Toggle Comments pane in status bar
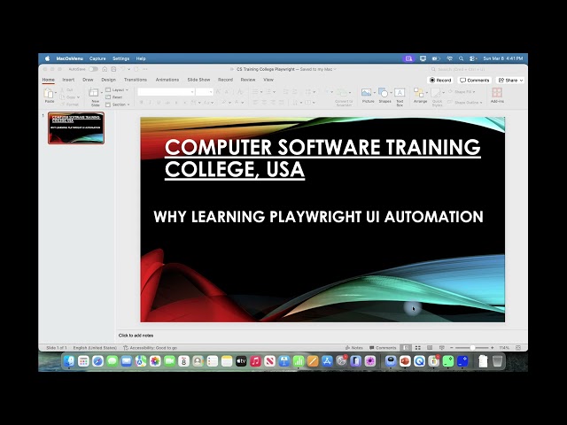Viewport: 567px width, 425px height. [383, 348]
